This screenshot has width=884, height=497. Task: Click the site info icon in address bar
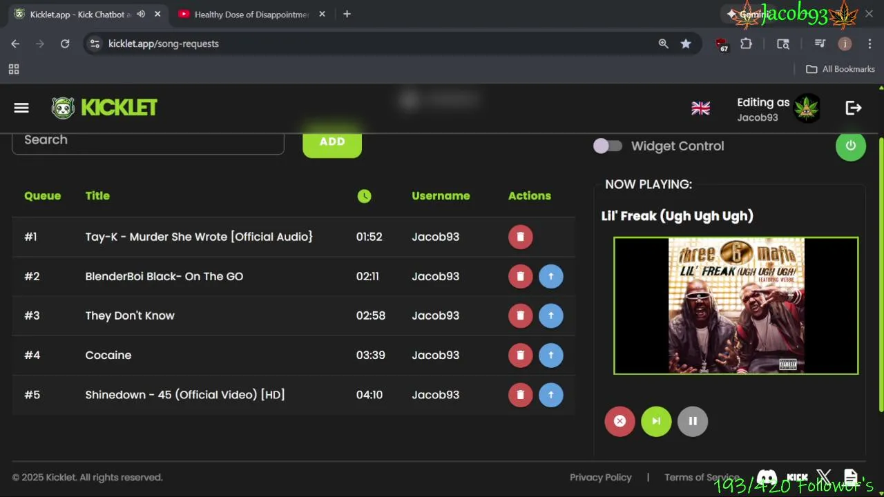coord(95,43)
